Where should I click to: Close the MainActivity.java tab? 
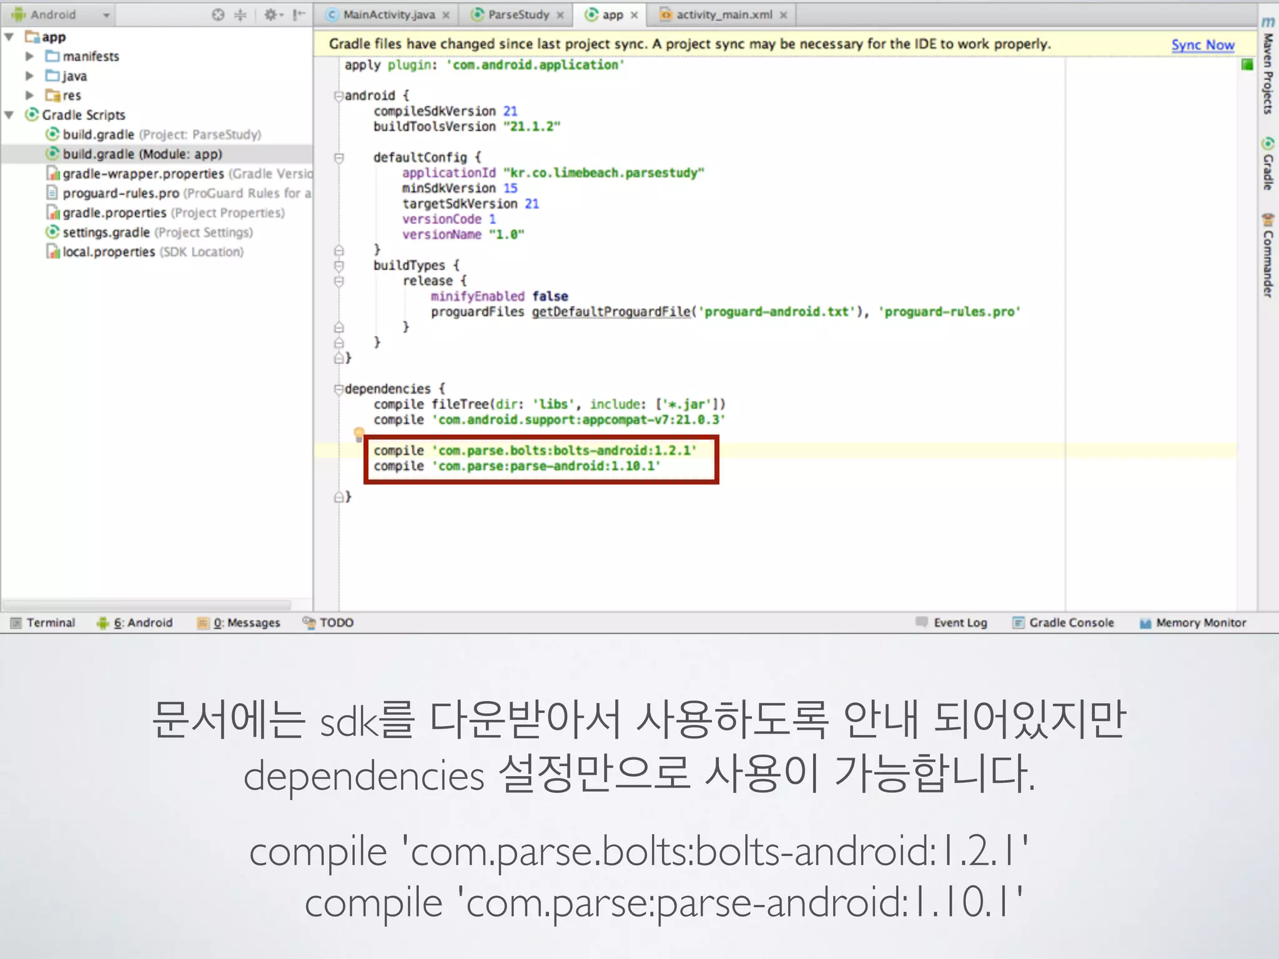[446, 15]
